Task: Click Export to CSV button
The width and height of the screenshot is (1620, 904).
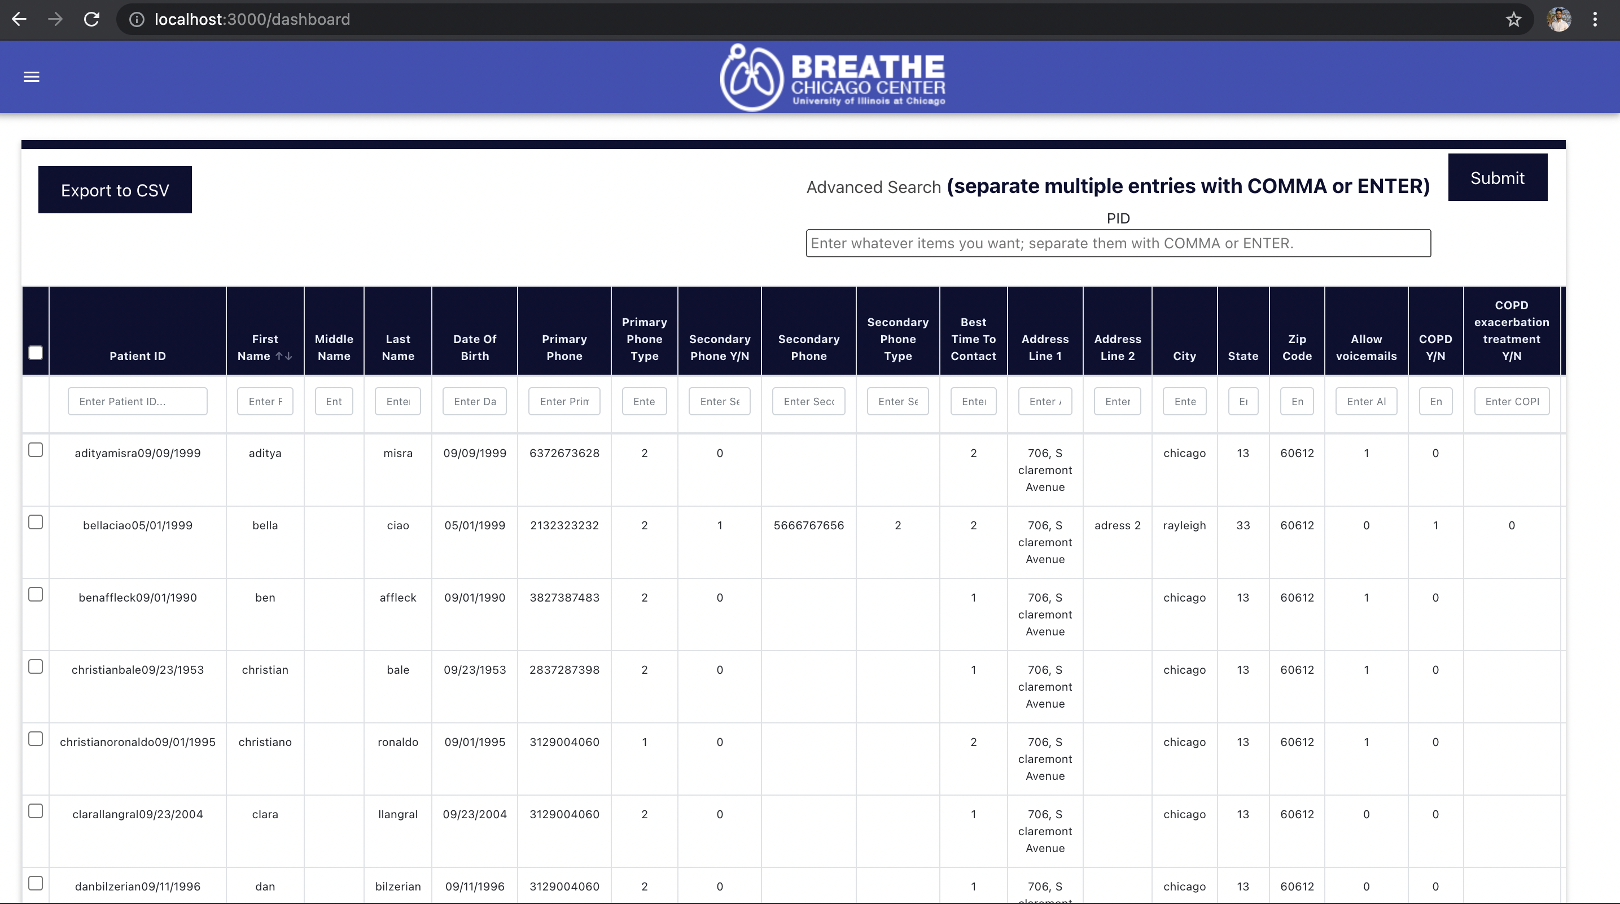Action: tap(115, 190)
